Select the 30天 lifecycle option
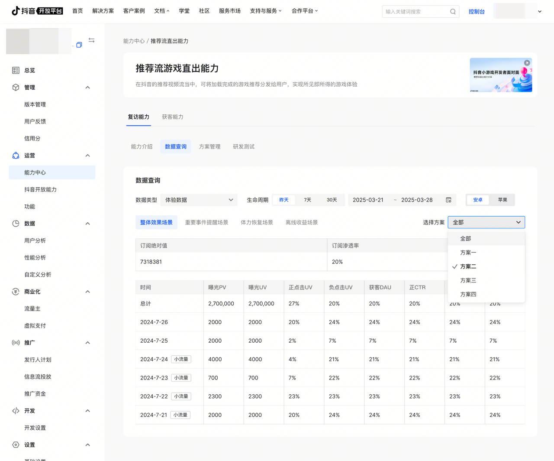Screen dimensions: 554x461 332,200
